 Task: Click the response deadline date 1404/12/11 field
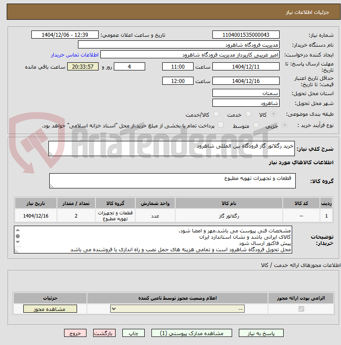tap(246, 67)
